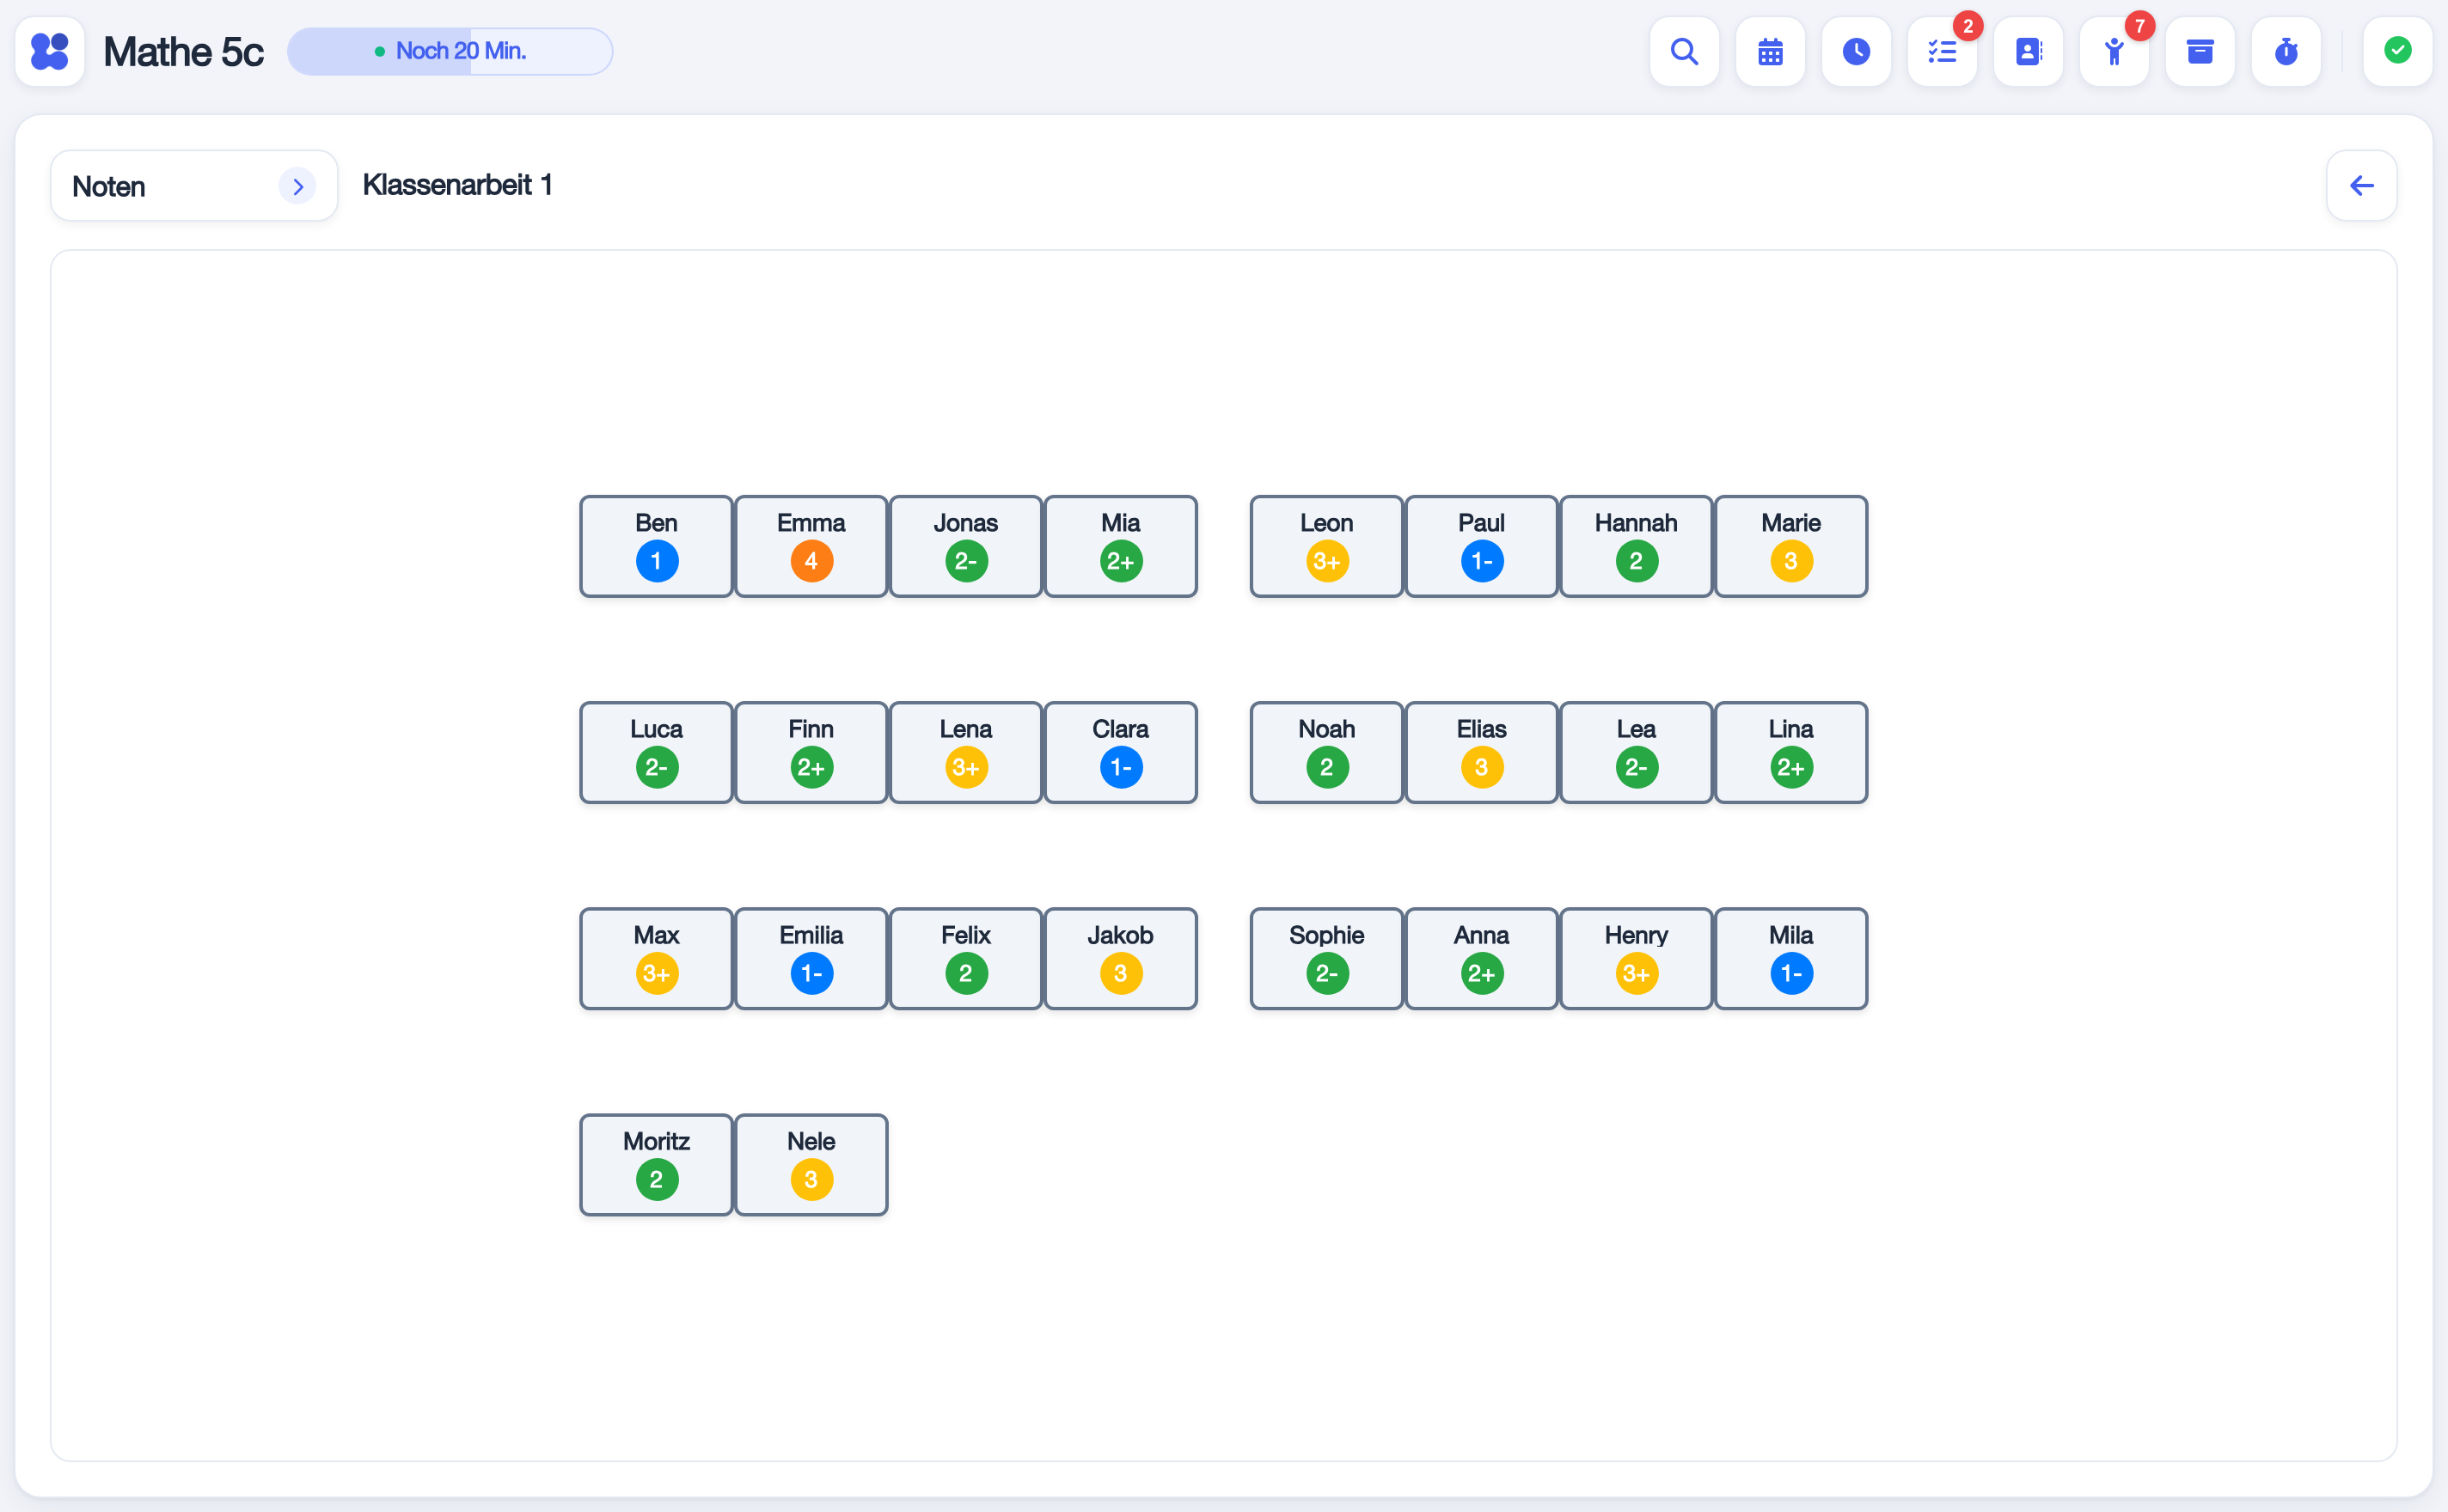The height and width of the screenshot is (1512, 2448).
Task: Open the calendar view
Action: point(1771,51)
